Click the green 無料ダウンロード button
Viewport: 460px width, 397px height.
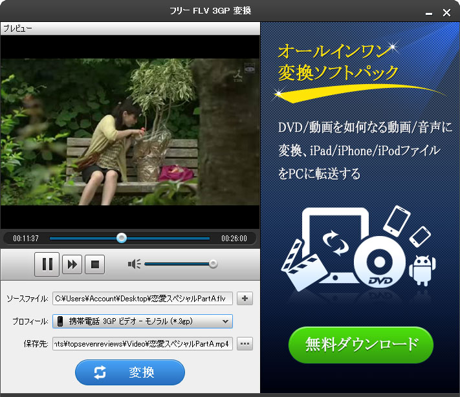[360, 345]
